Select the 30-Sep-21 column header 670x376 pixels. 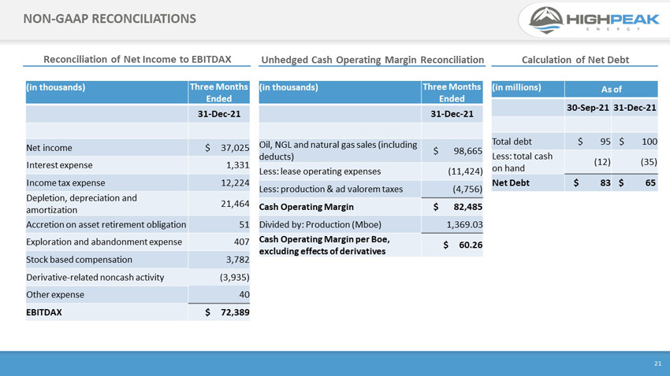[x=587, y=108]
